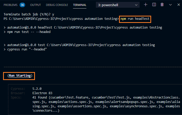Click the 'Specs:' label
This screenshot has height=115, width=182.
[x=16, y=97]
